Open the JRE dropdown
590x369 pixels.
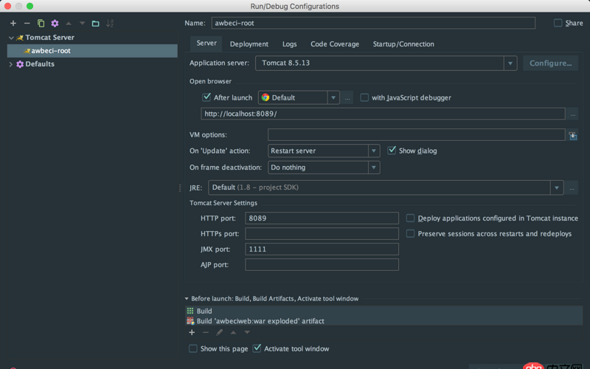point(557,187)
